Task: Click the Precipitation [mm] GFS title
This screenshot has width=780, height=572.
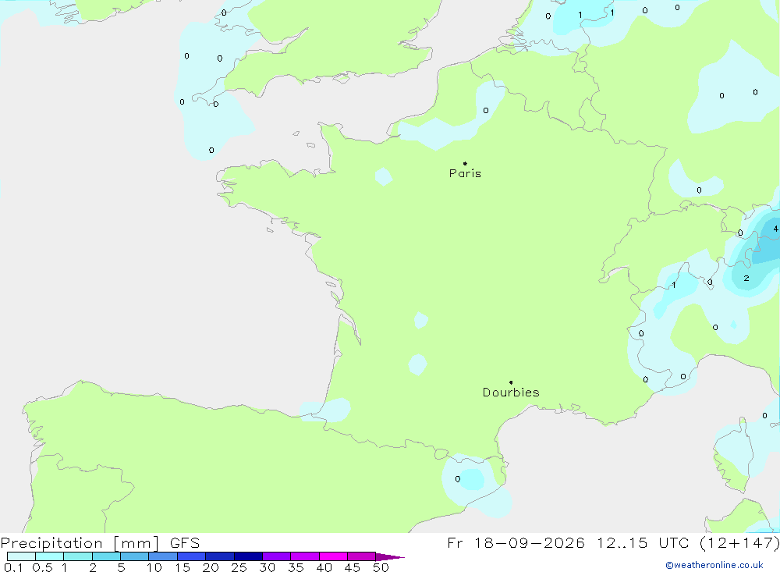Action: point(100,542)
